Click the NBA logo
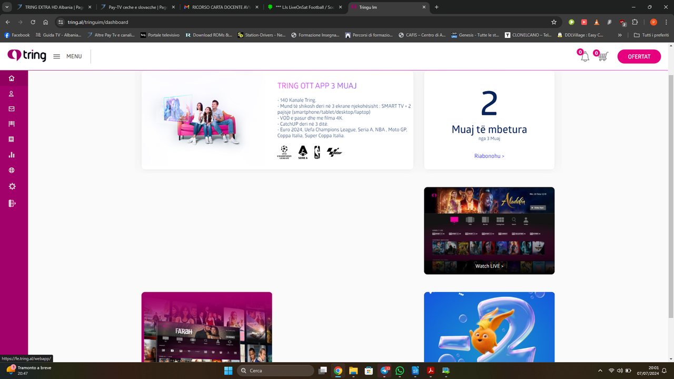 [317, 152]
